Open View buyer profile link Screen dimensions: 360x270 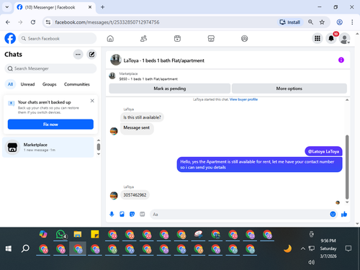coord(243,99)
